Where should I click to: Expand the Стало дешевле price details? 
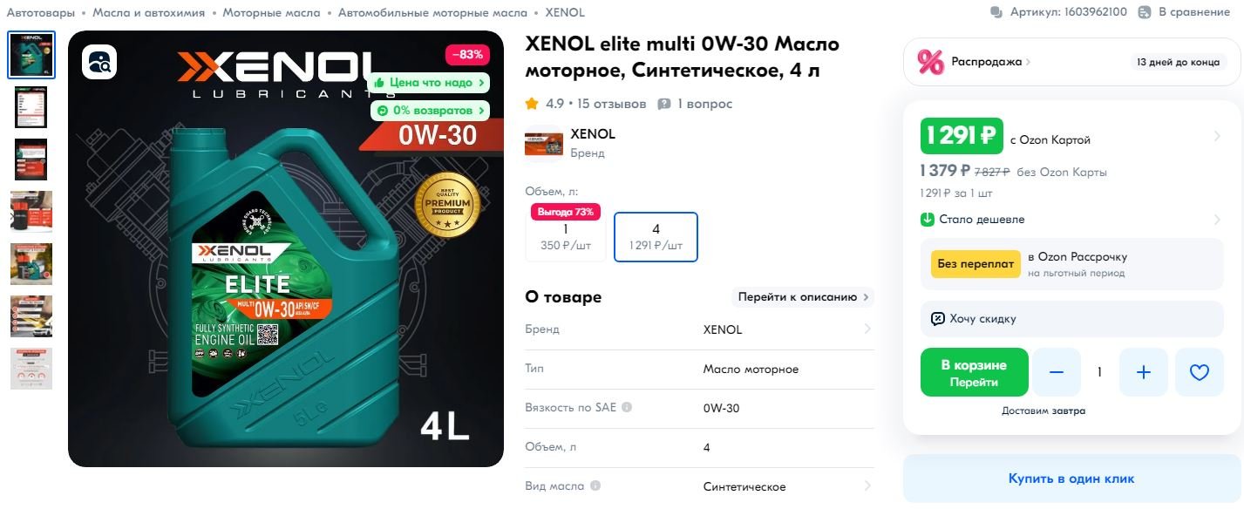(1217, 220)
